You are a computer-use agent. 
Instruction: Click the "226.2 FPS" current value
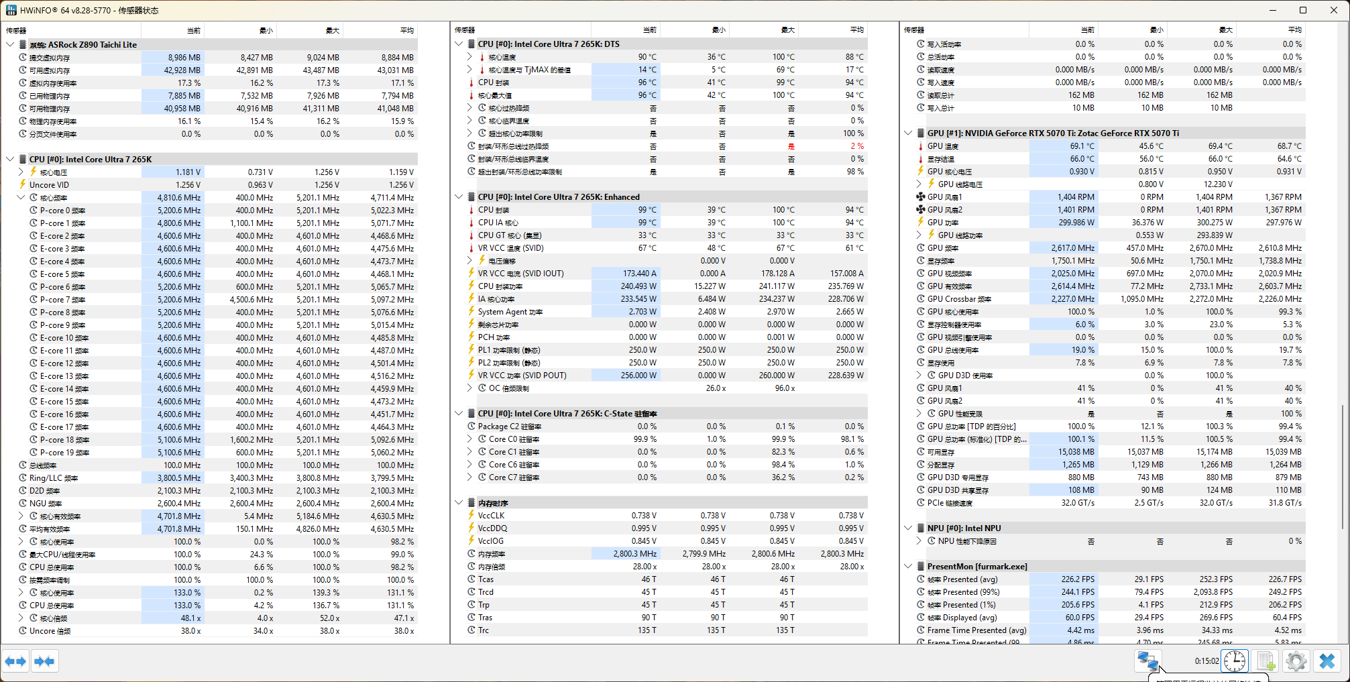click(1078, 579)
